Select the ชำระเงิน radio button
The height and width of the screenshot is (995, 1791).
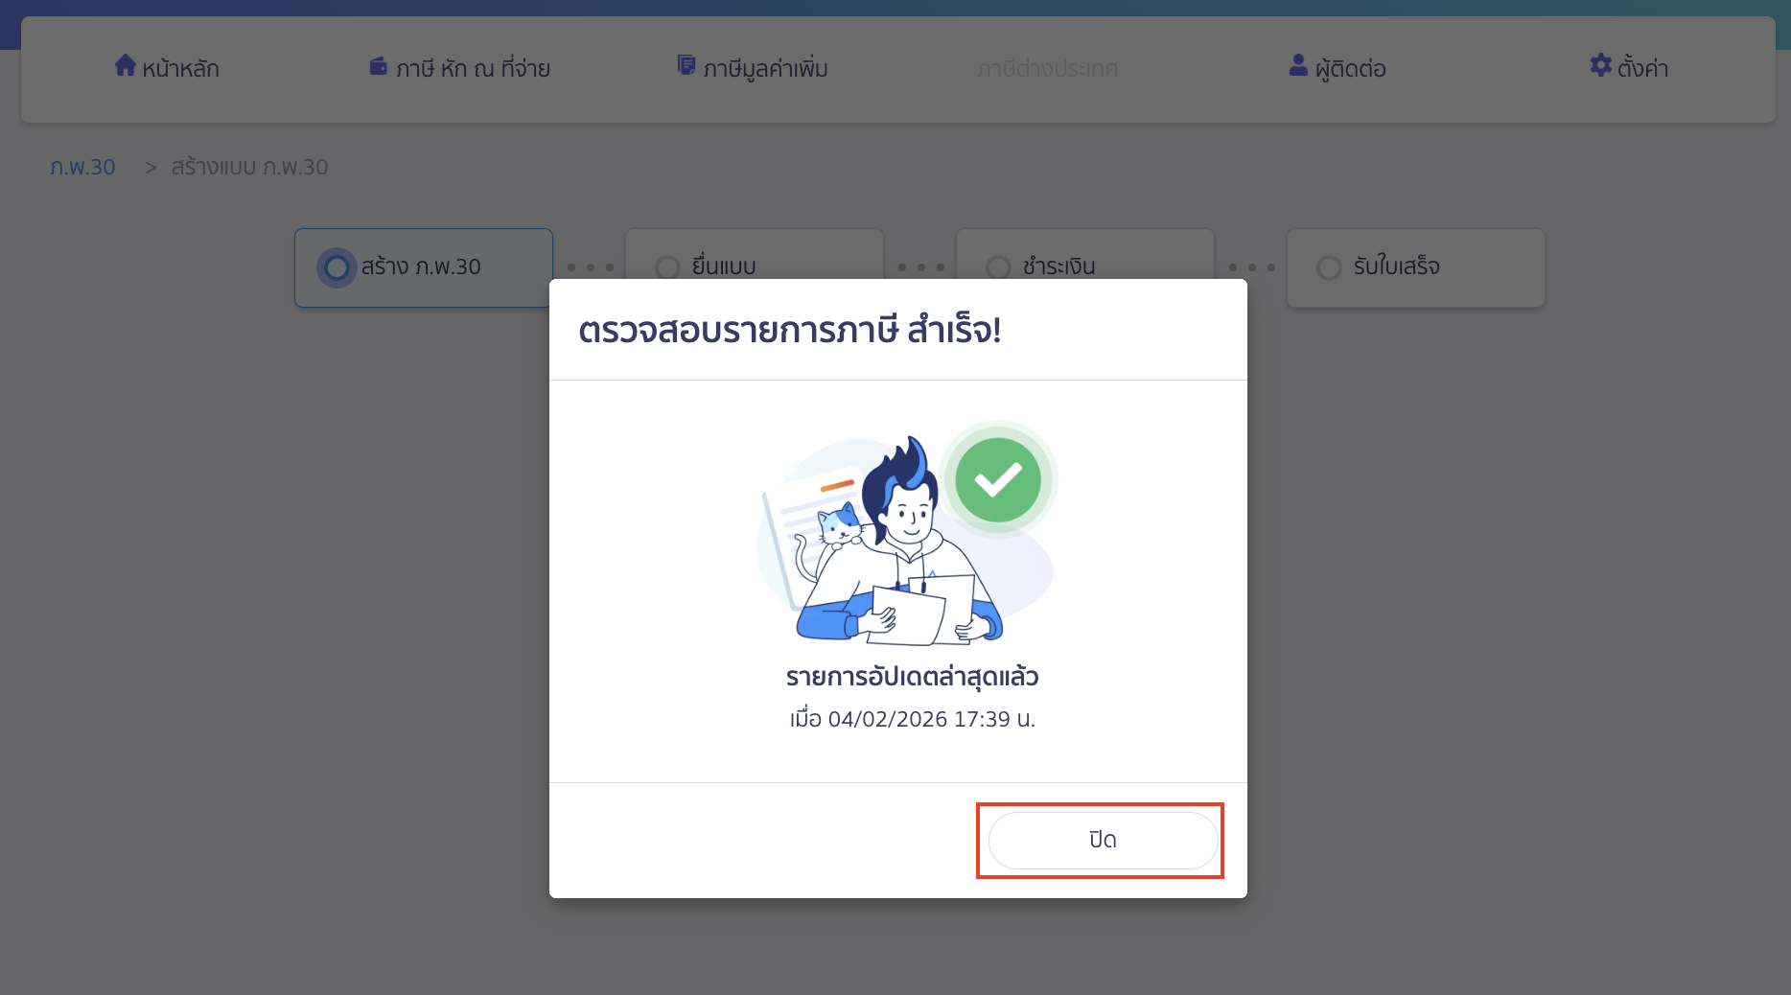998,267
